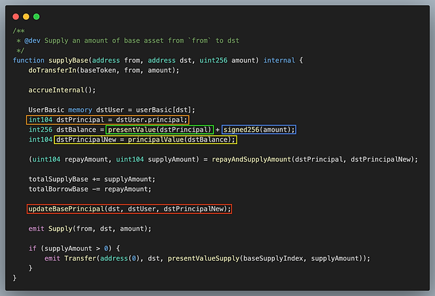Click the @dev comment line
Image resolution: width=435 pixels, height=296 pixels.
[x=128, y=40]
